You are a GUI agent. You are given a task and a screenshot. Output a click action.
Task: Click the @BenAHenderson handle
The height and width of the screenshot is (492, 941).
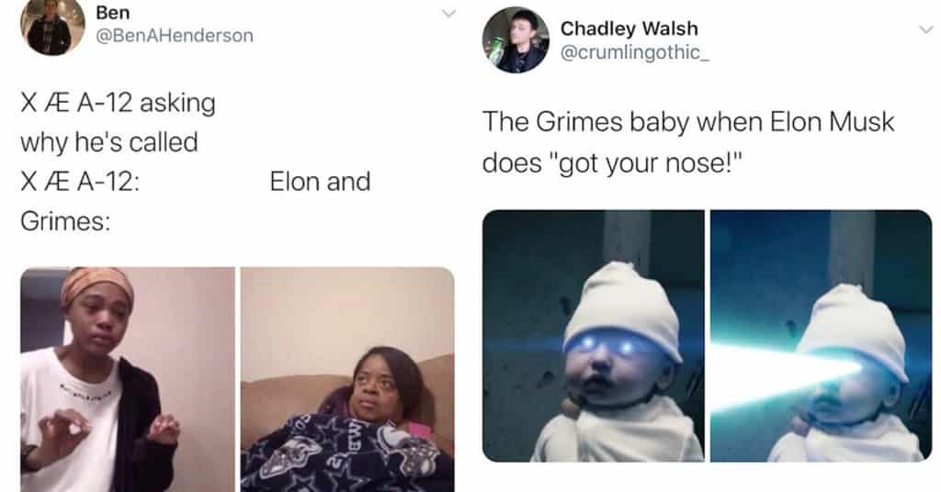(x=175, y=36)
